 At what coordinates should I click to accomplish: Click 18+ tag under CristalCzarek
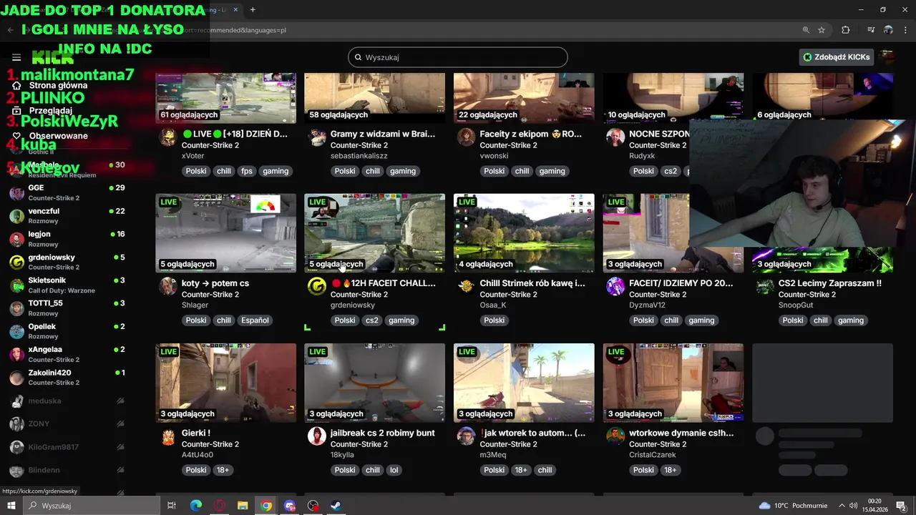coord(670,470)
